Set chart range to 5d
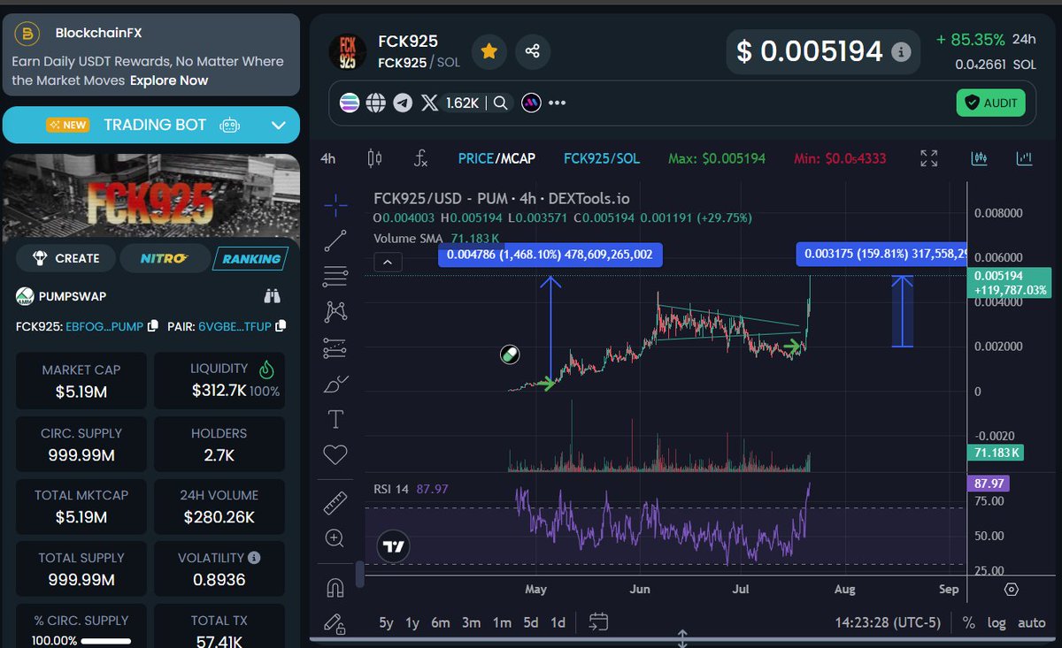The width and height of the screenshot is (1062, 648). pyautogui.click(x=530, y=622)
